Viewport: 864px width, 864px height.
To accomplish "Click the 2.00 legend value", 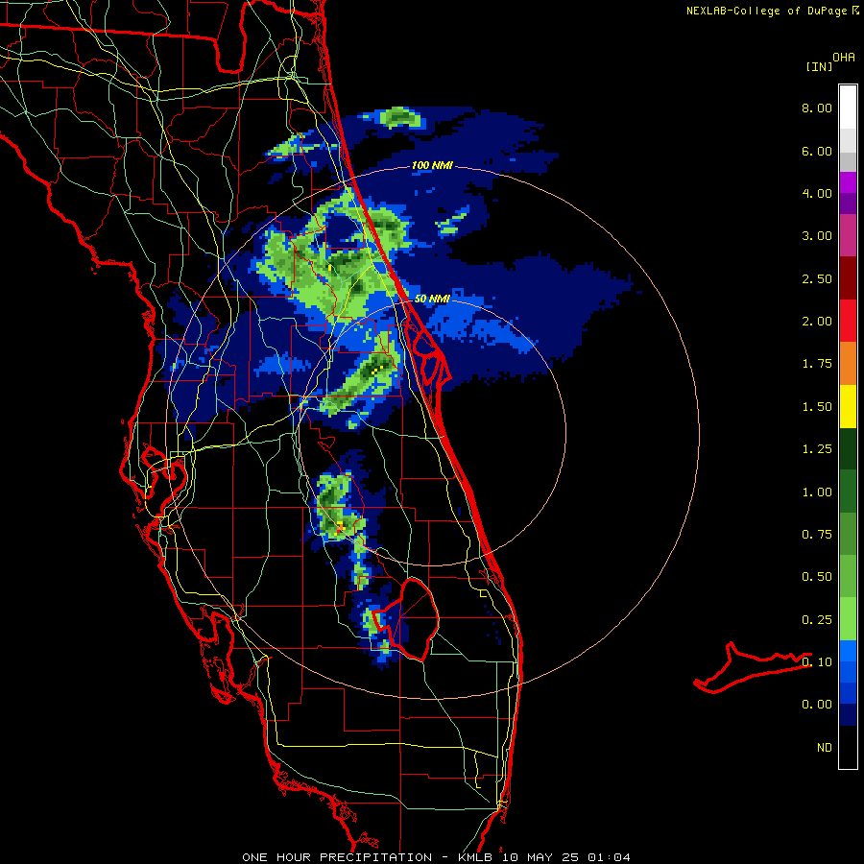I will coord(817,322).
